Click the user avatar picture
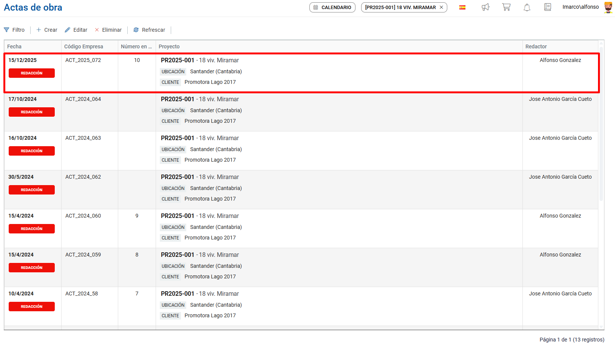Screen dimensions: 615x346 pyautogui.click(x=608, y=7)
